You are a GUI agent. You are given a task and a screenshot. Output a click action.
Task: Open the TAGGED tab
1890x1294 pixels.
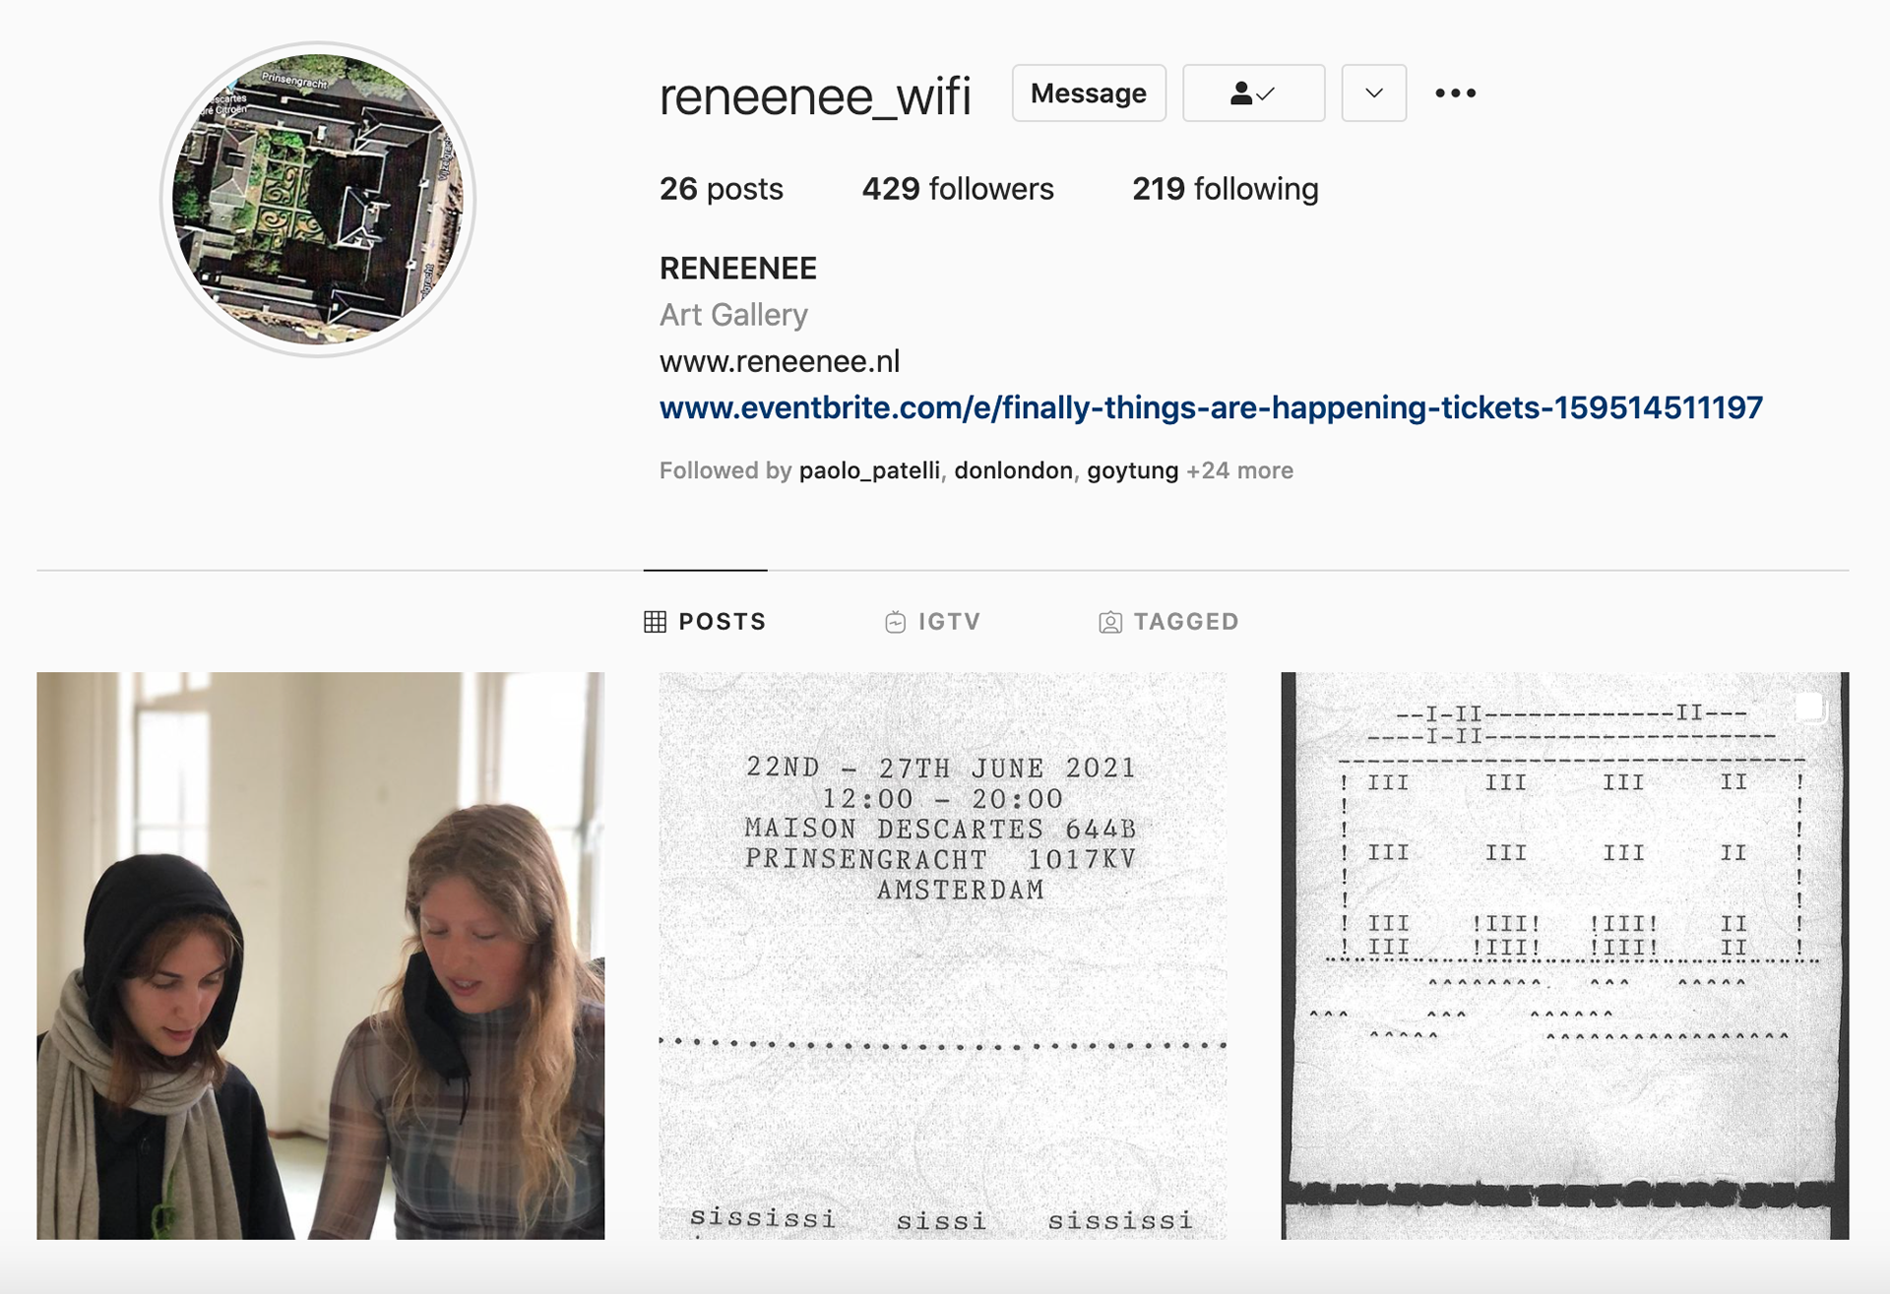click(1168, 622)
